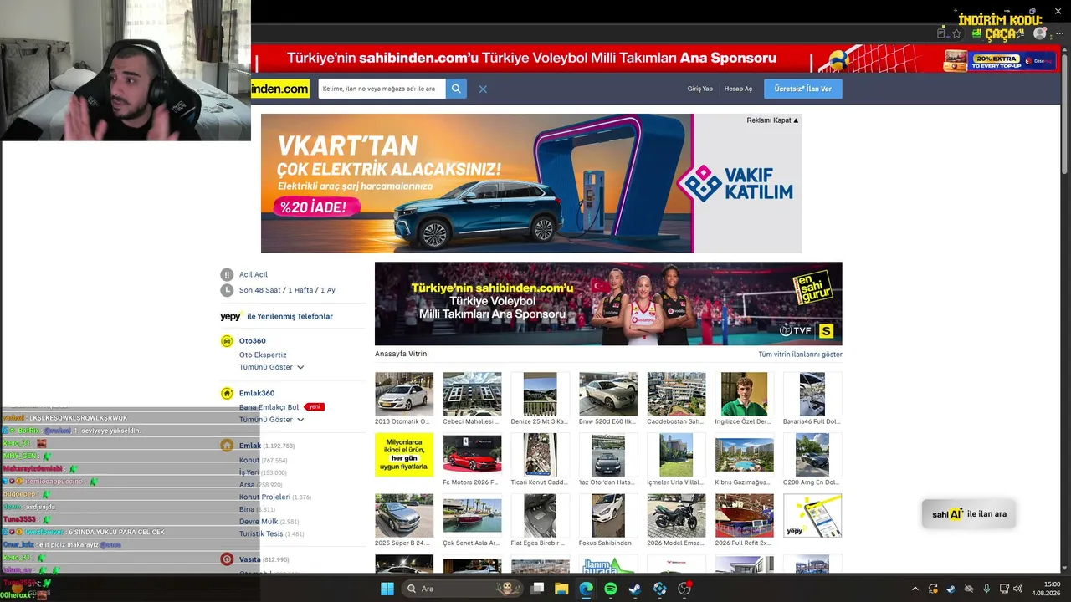The height and width of the screenshot is (602, 1071).
Task: Open the Turistik Tesis category
Action: (261, 533)
